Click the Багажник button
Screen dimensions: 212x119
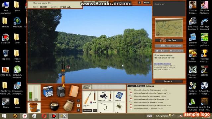click(177, 51)
